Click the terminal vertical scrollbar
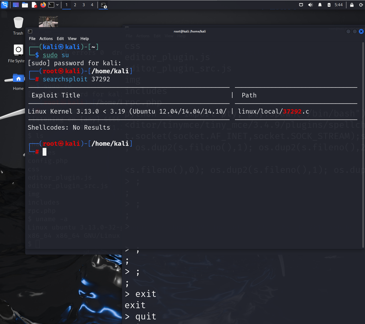The image size is (365, 324). (363, 145)
